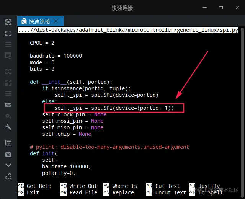Click the disconnect broken-link icon in sidebar
The width and height of the screenshot is (245, 199).
point(8,176)
